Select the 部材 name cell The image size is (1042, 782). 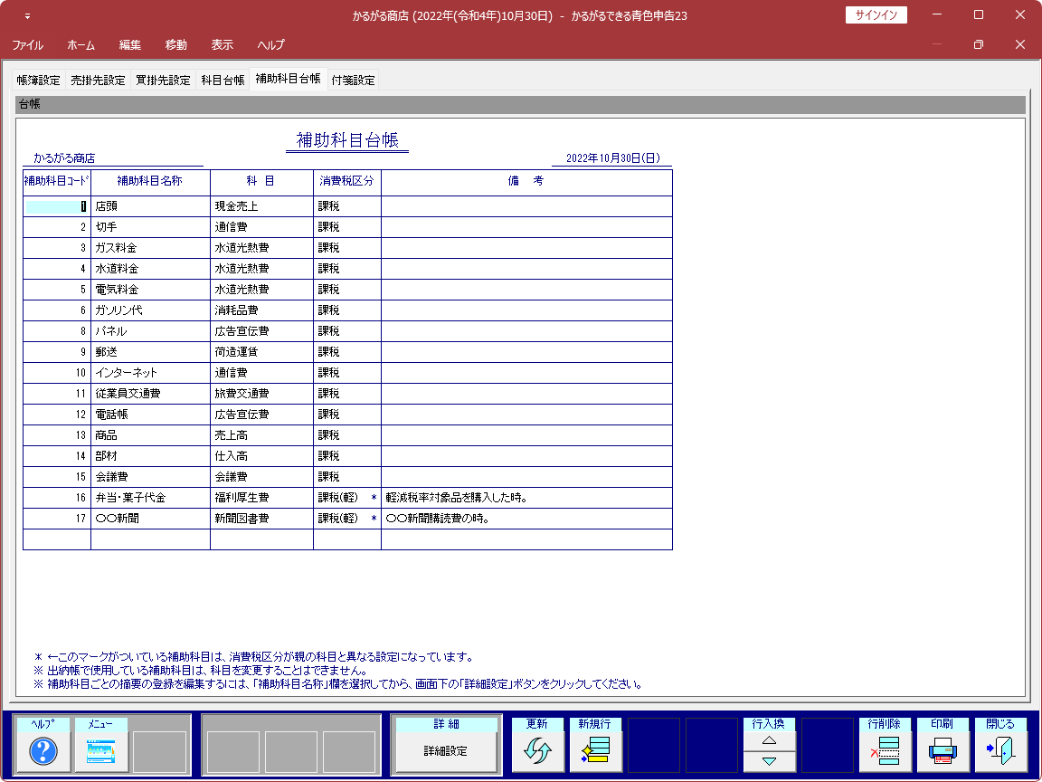(150, 455)
